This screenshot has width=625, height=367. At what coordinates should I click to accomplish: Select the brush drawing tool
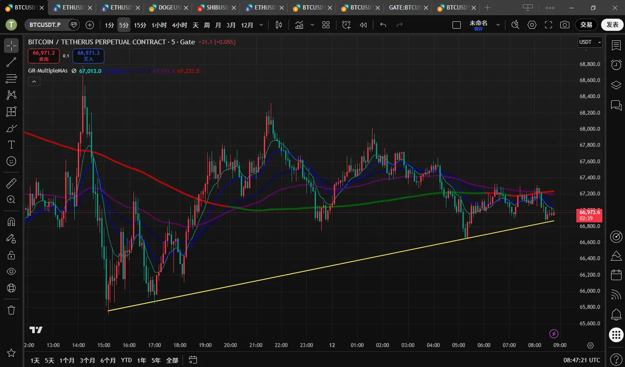(11, 128)
